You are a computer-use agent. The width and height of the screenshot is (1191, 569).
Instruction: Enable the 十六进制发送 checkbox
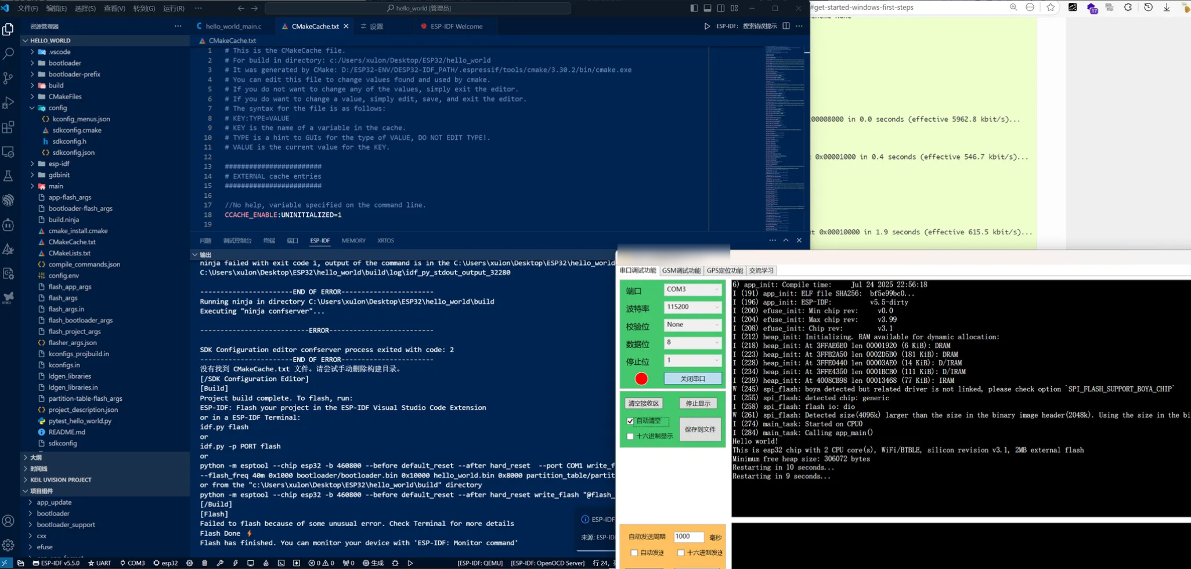[x=681, y=553]
